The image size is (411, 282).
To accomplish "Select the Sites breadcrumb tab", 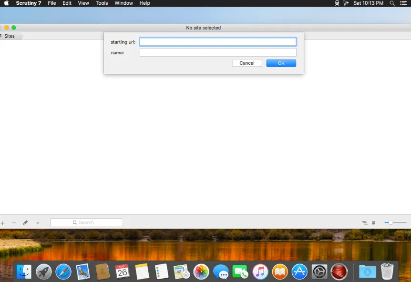I will click(10, 36).
